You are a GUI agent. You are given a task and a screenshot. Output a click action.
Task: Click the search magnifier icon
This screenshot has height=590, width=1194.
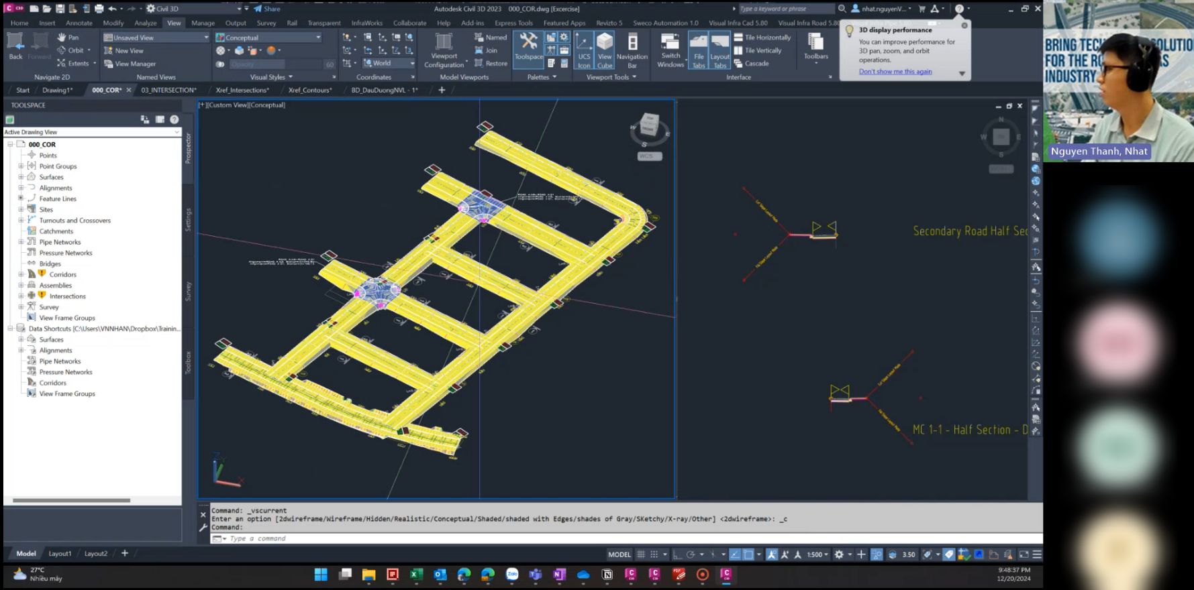point(842,9)
